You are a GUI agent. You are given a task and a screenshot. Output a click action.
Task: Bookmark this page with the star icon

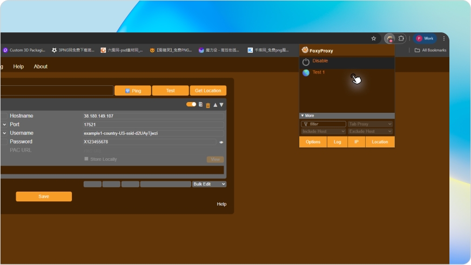pyautogui.click(x=373, y=38)
